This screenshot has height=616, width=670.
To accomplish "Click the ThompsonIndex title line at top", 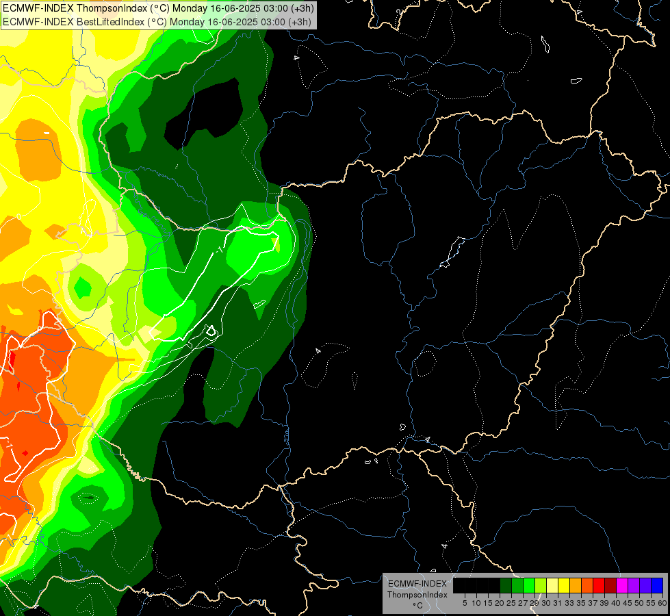I will [159, 8].
